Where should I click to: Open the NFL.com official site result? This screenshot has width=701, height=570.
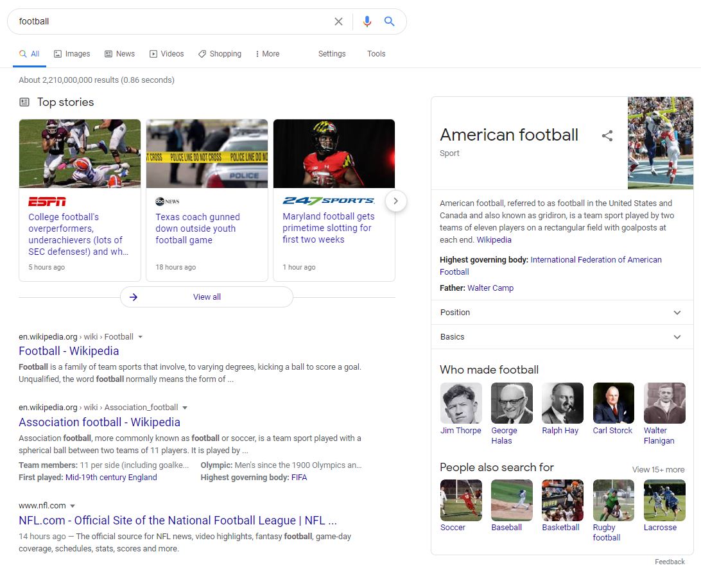coord(178,521)
